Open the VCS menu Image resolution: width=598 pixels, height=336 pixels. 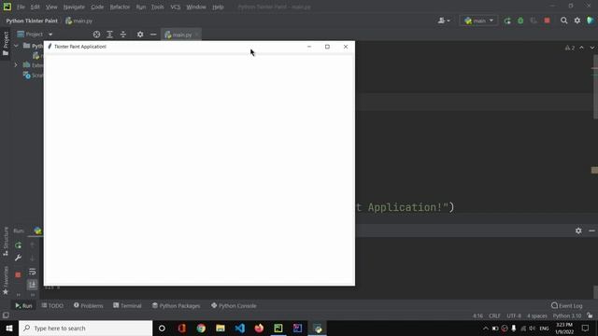176,7
